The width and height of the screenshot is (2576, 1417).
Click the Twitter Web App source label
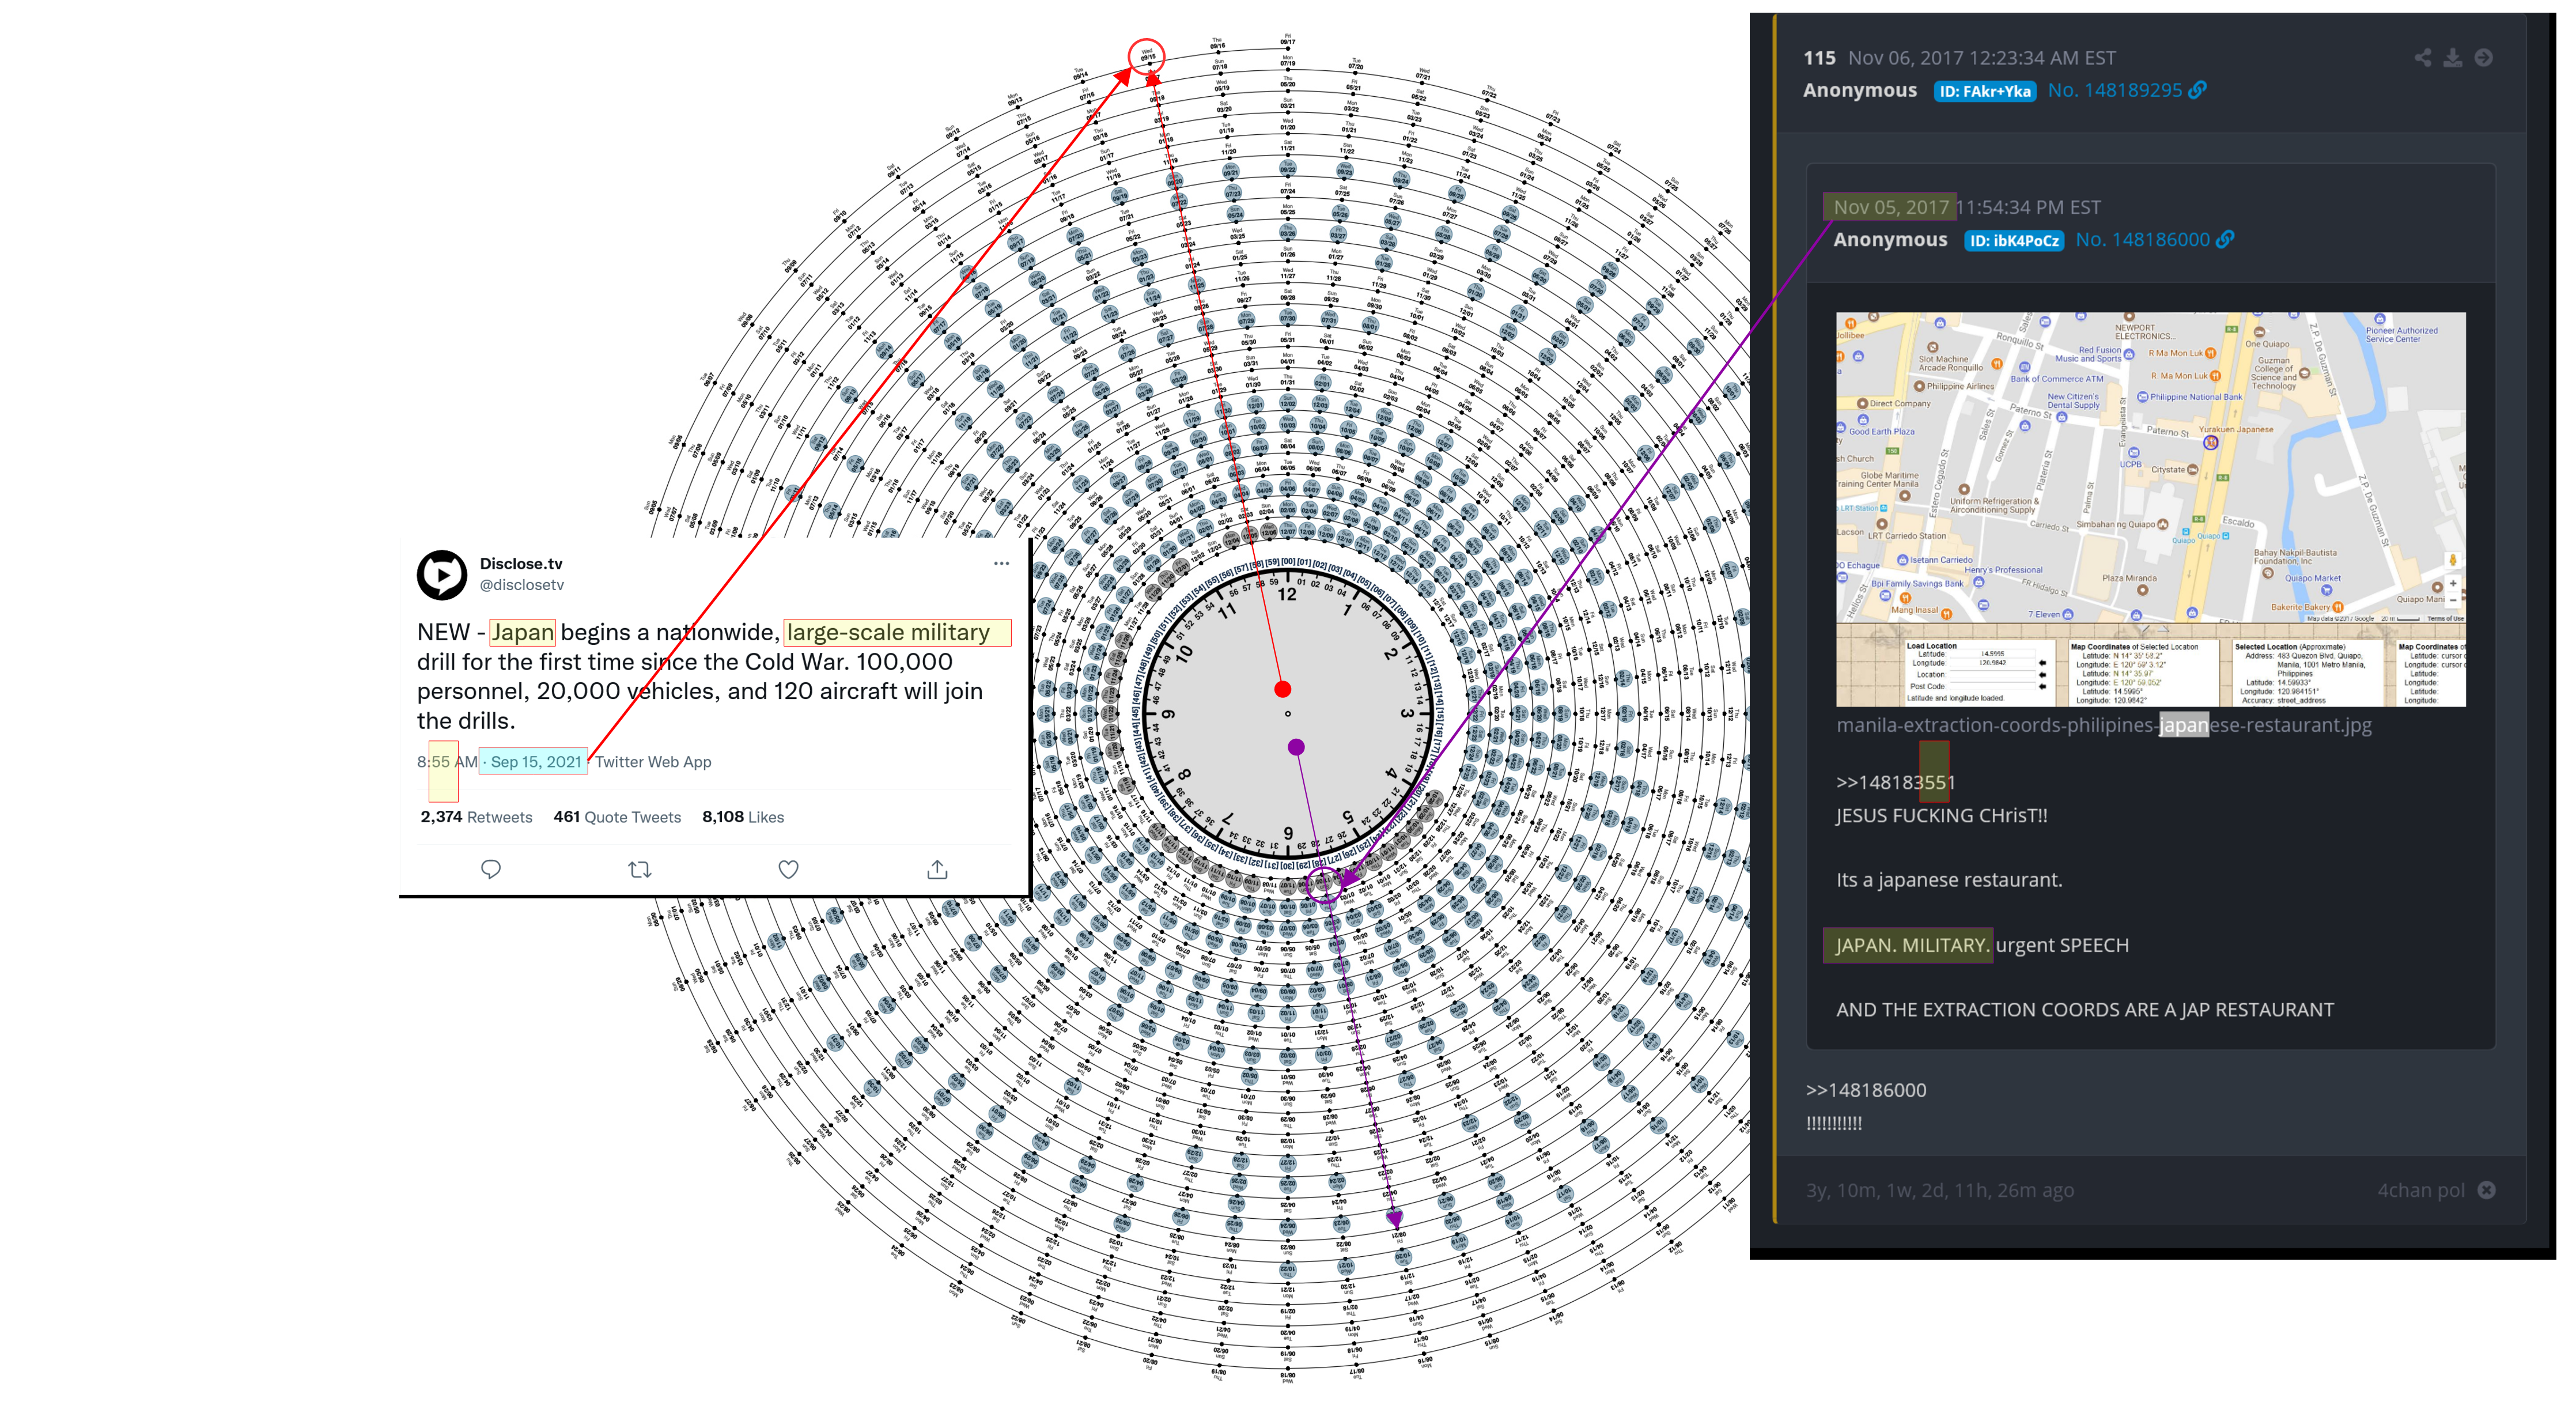pyautogui.click(x=653, y=762)
